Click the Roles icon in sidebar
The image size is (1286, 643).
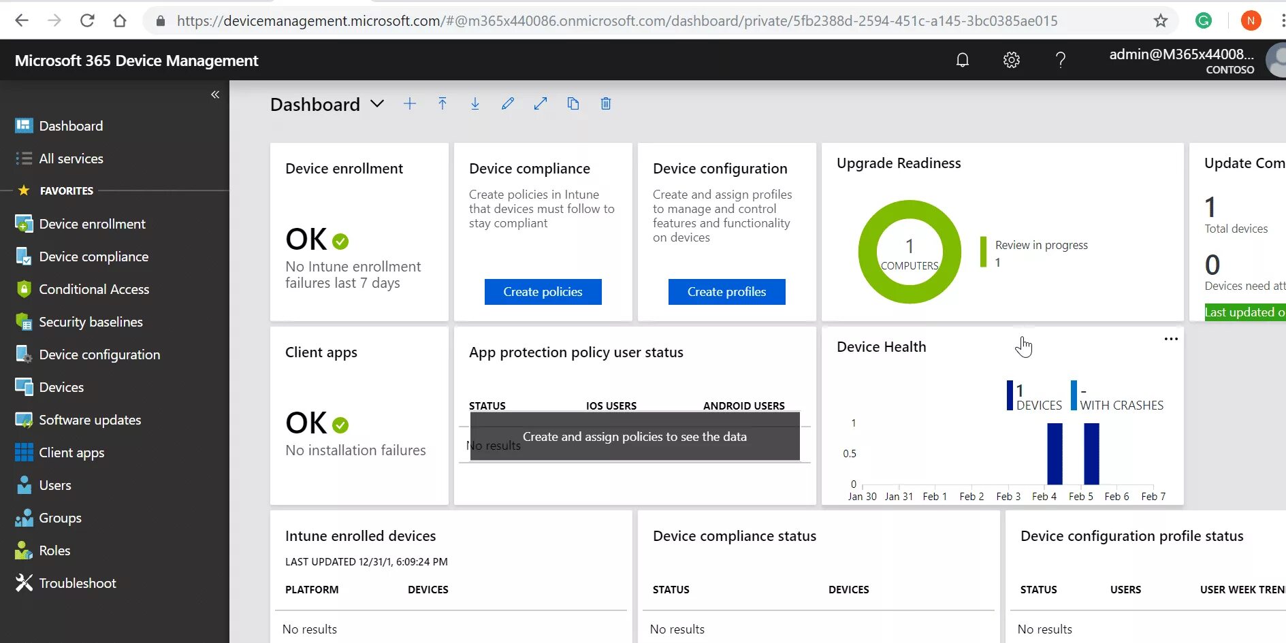24,550
